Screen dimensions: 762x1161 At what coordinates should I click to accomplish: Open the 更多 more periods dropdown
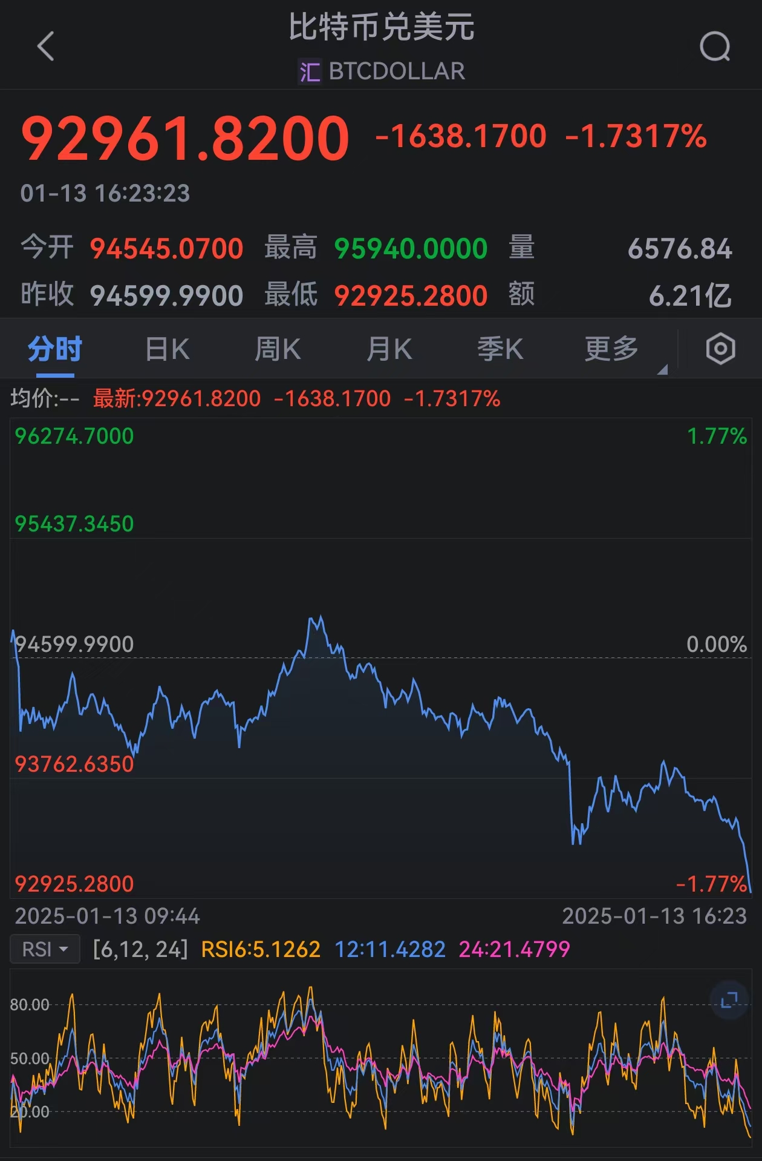tap(612, 349)
